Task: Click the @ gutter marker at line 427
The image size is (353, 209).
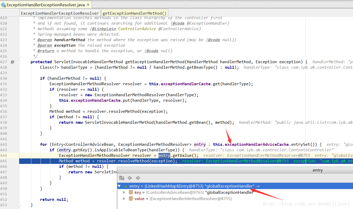Action: coord(12,62)
